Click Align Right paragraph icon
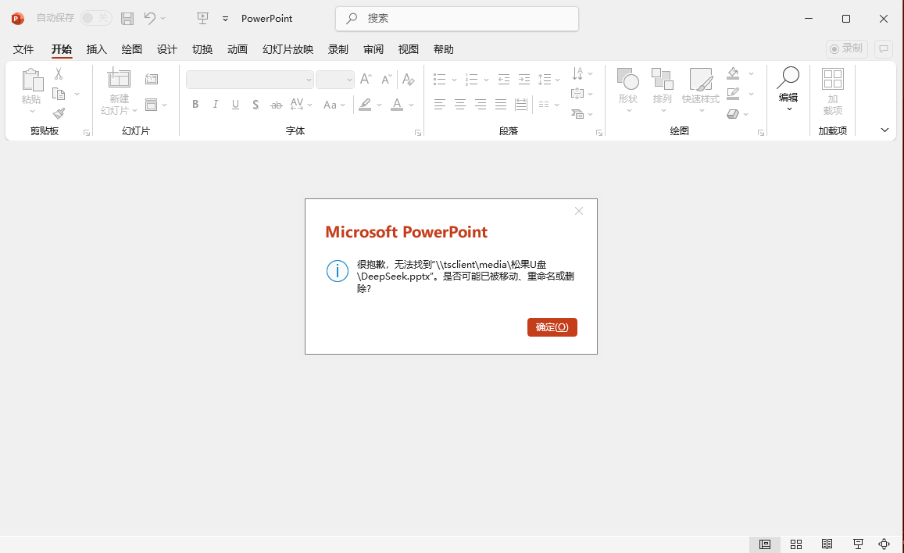Image resolution: width=904 pixels, height=553 pixels. tap(481, 104)
